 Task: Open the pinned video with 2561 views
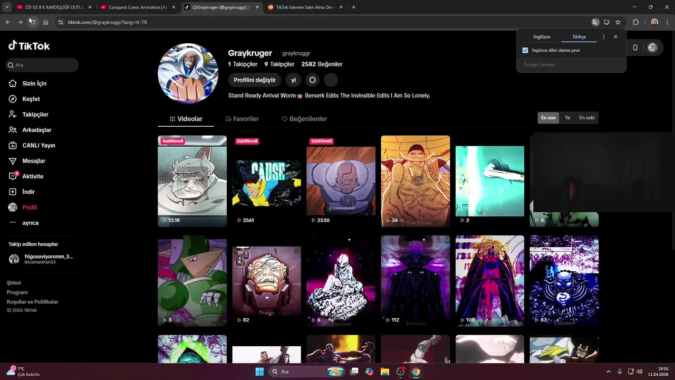(266, 181)
